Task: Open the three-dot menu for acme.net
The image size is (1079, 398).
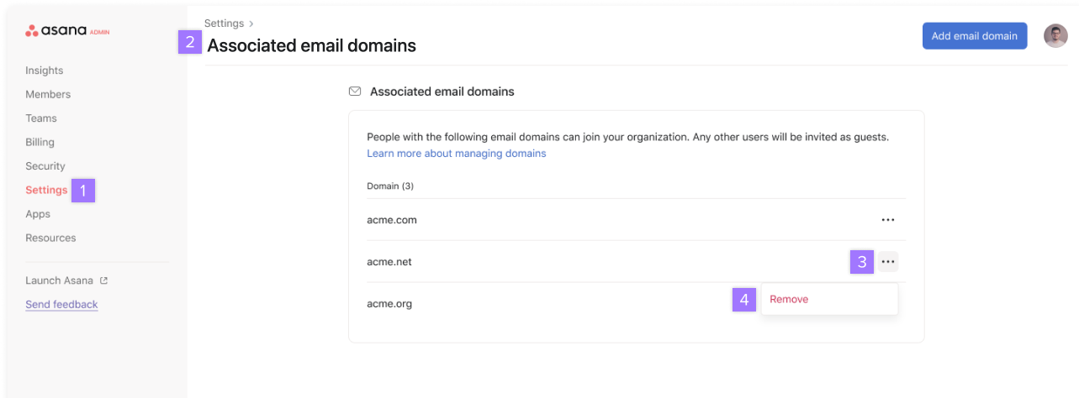Action: tap(887, 262)
